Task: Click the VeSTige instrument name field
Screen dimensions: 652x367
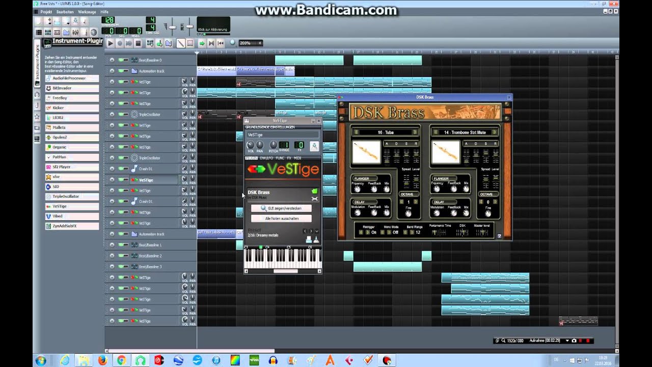Action: point(283,135)
